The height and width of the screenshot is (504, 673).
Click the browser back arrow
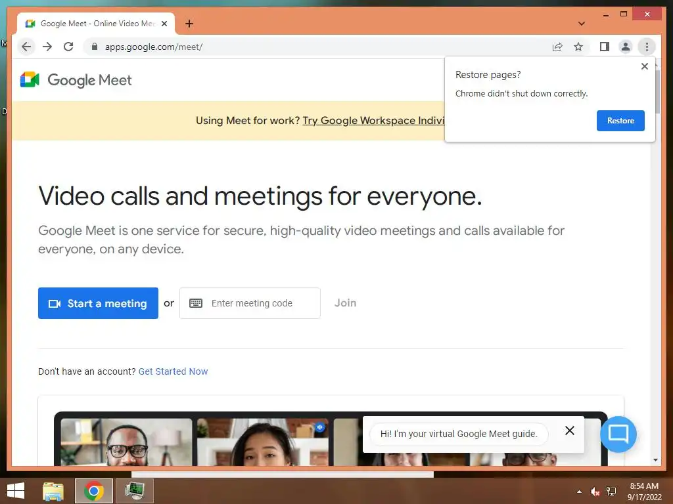26,47
